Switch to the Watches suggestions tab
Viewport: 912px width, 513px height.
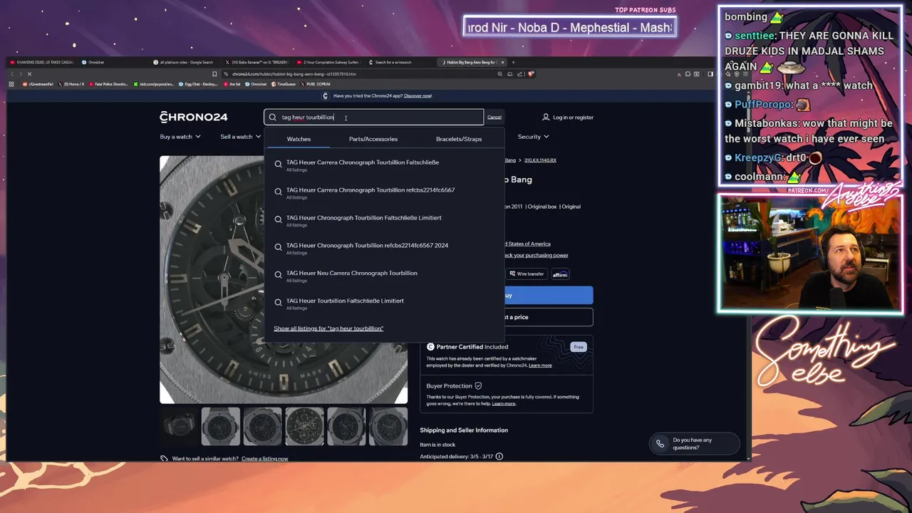point(299,139)
